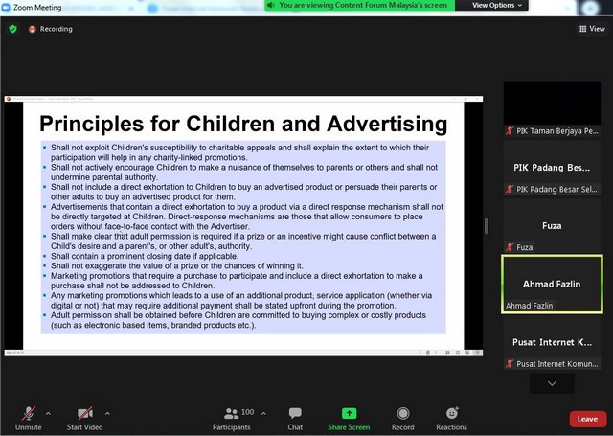Open the View layout options
613x436 pixels.
591,29
